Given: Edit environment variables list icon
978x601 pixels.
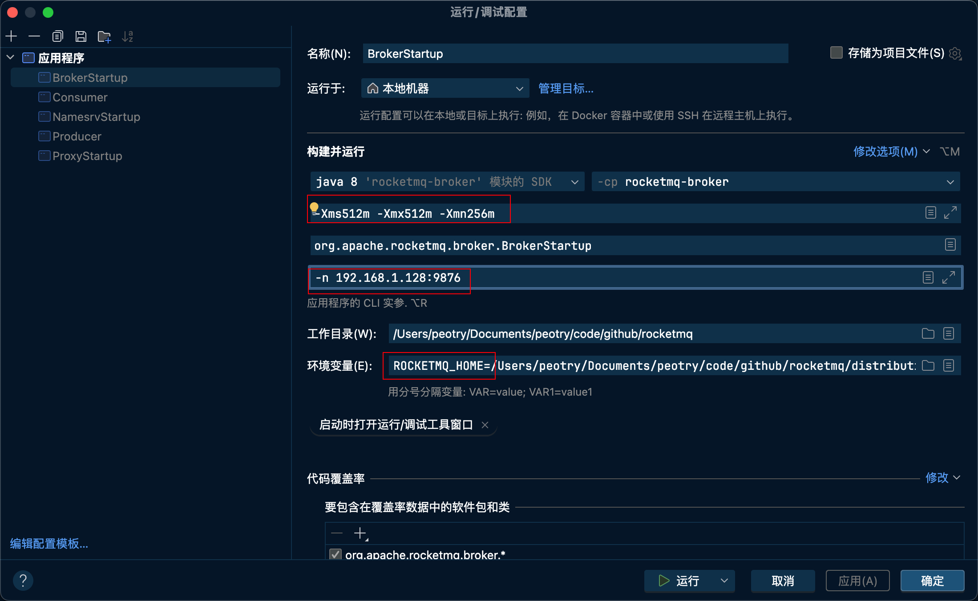Looking at the screenshot, I should pyautogui.click(x=949, y=365).
